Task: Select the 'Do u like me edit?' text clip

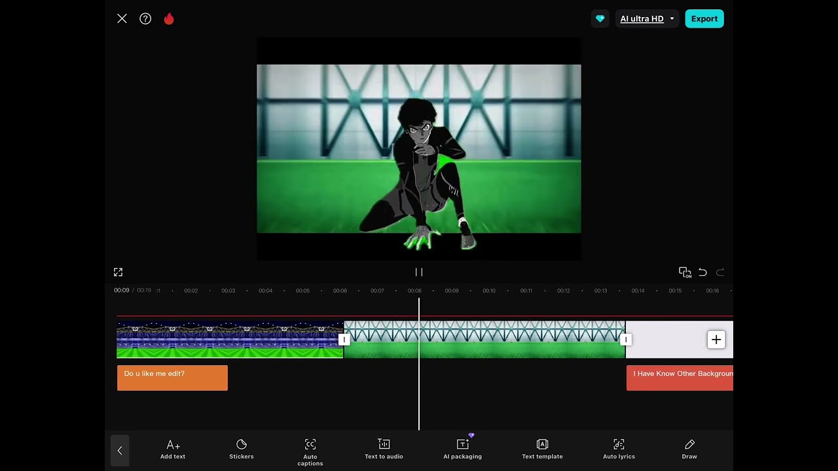Action: 172,378
